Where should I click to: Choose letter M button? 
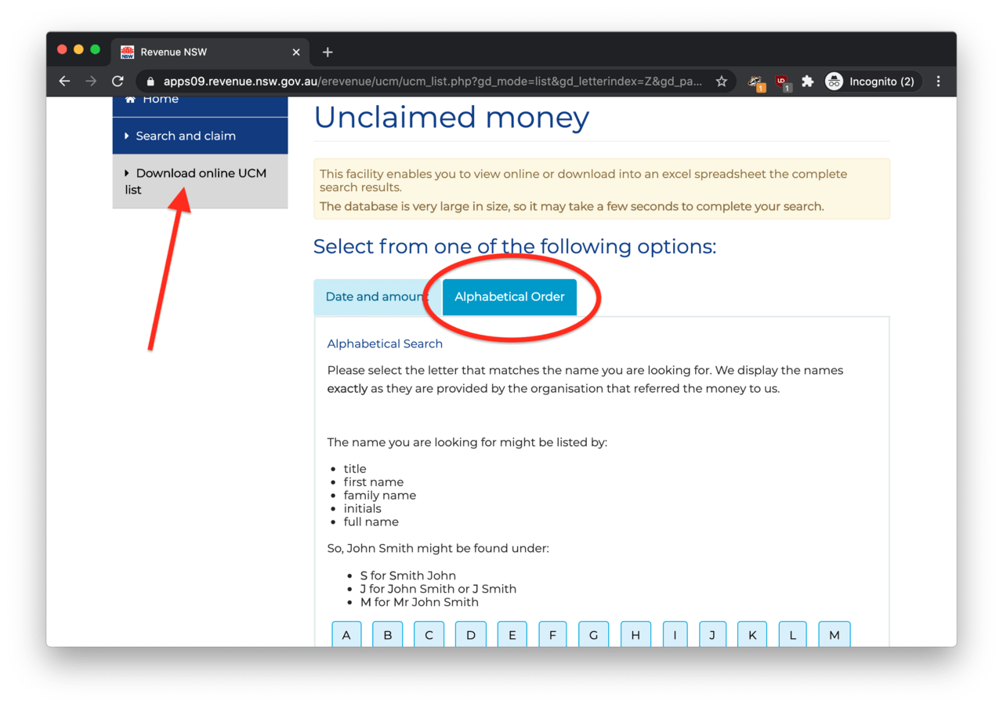pyautogui.click(x=834, y=634)
